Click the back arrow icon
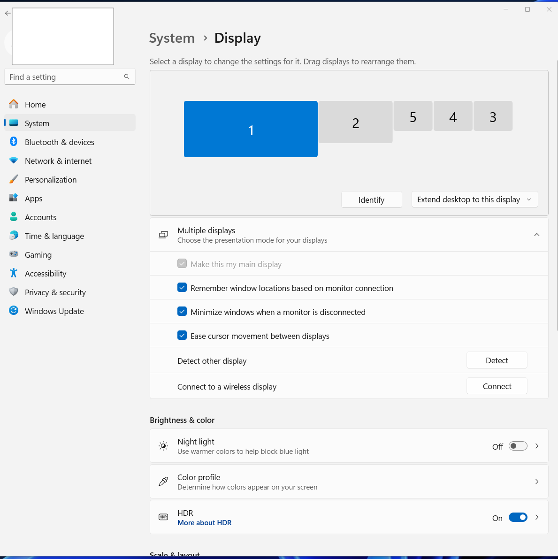558x559 pixels. (x=8, y=13)
